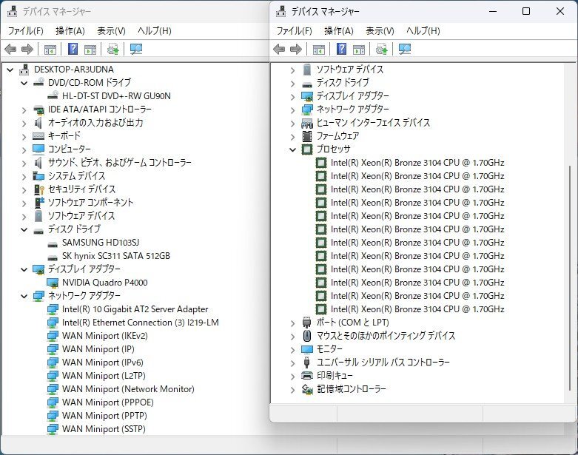Viewport: 578px width, 455px height.
Task: Expand 記憶域コントローラー node
Action: [292, 389]
